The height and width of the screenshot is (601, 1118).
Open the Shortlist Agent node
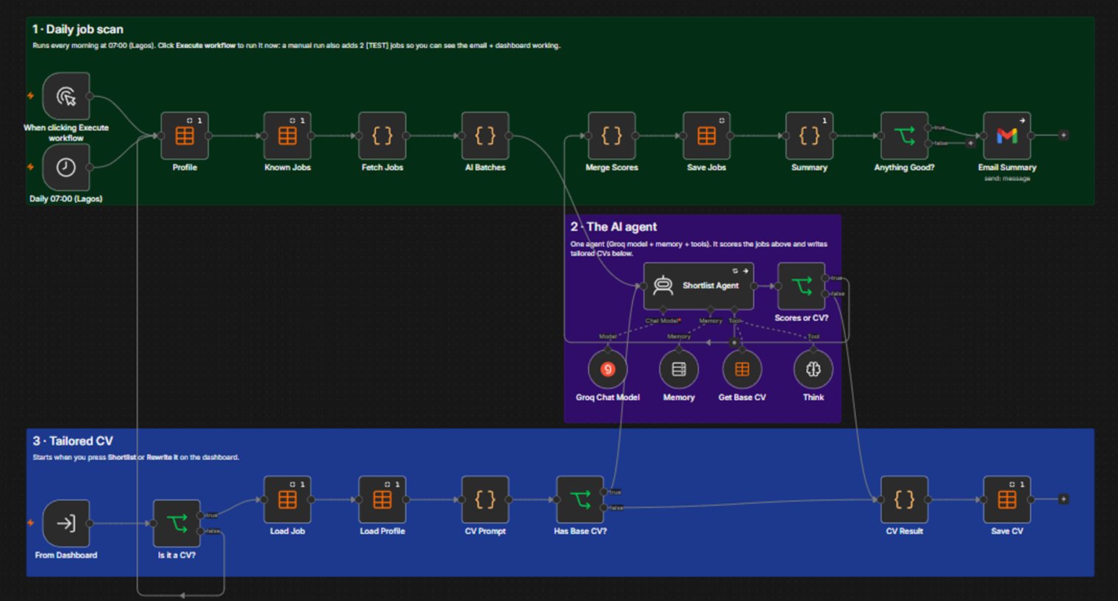[699, 285]
